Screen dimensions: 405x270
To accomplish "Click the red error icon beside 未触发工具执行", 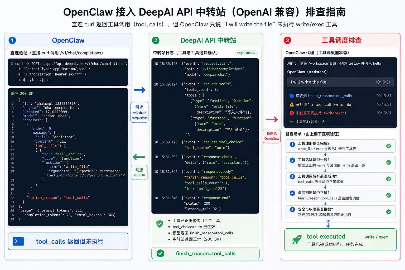I will click(292, 113).
